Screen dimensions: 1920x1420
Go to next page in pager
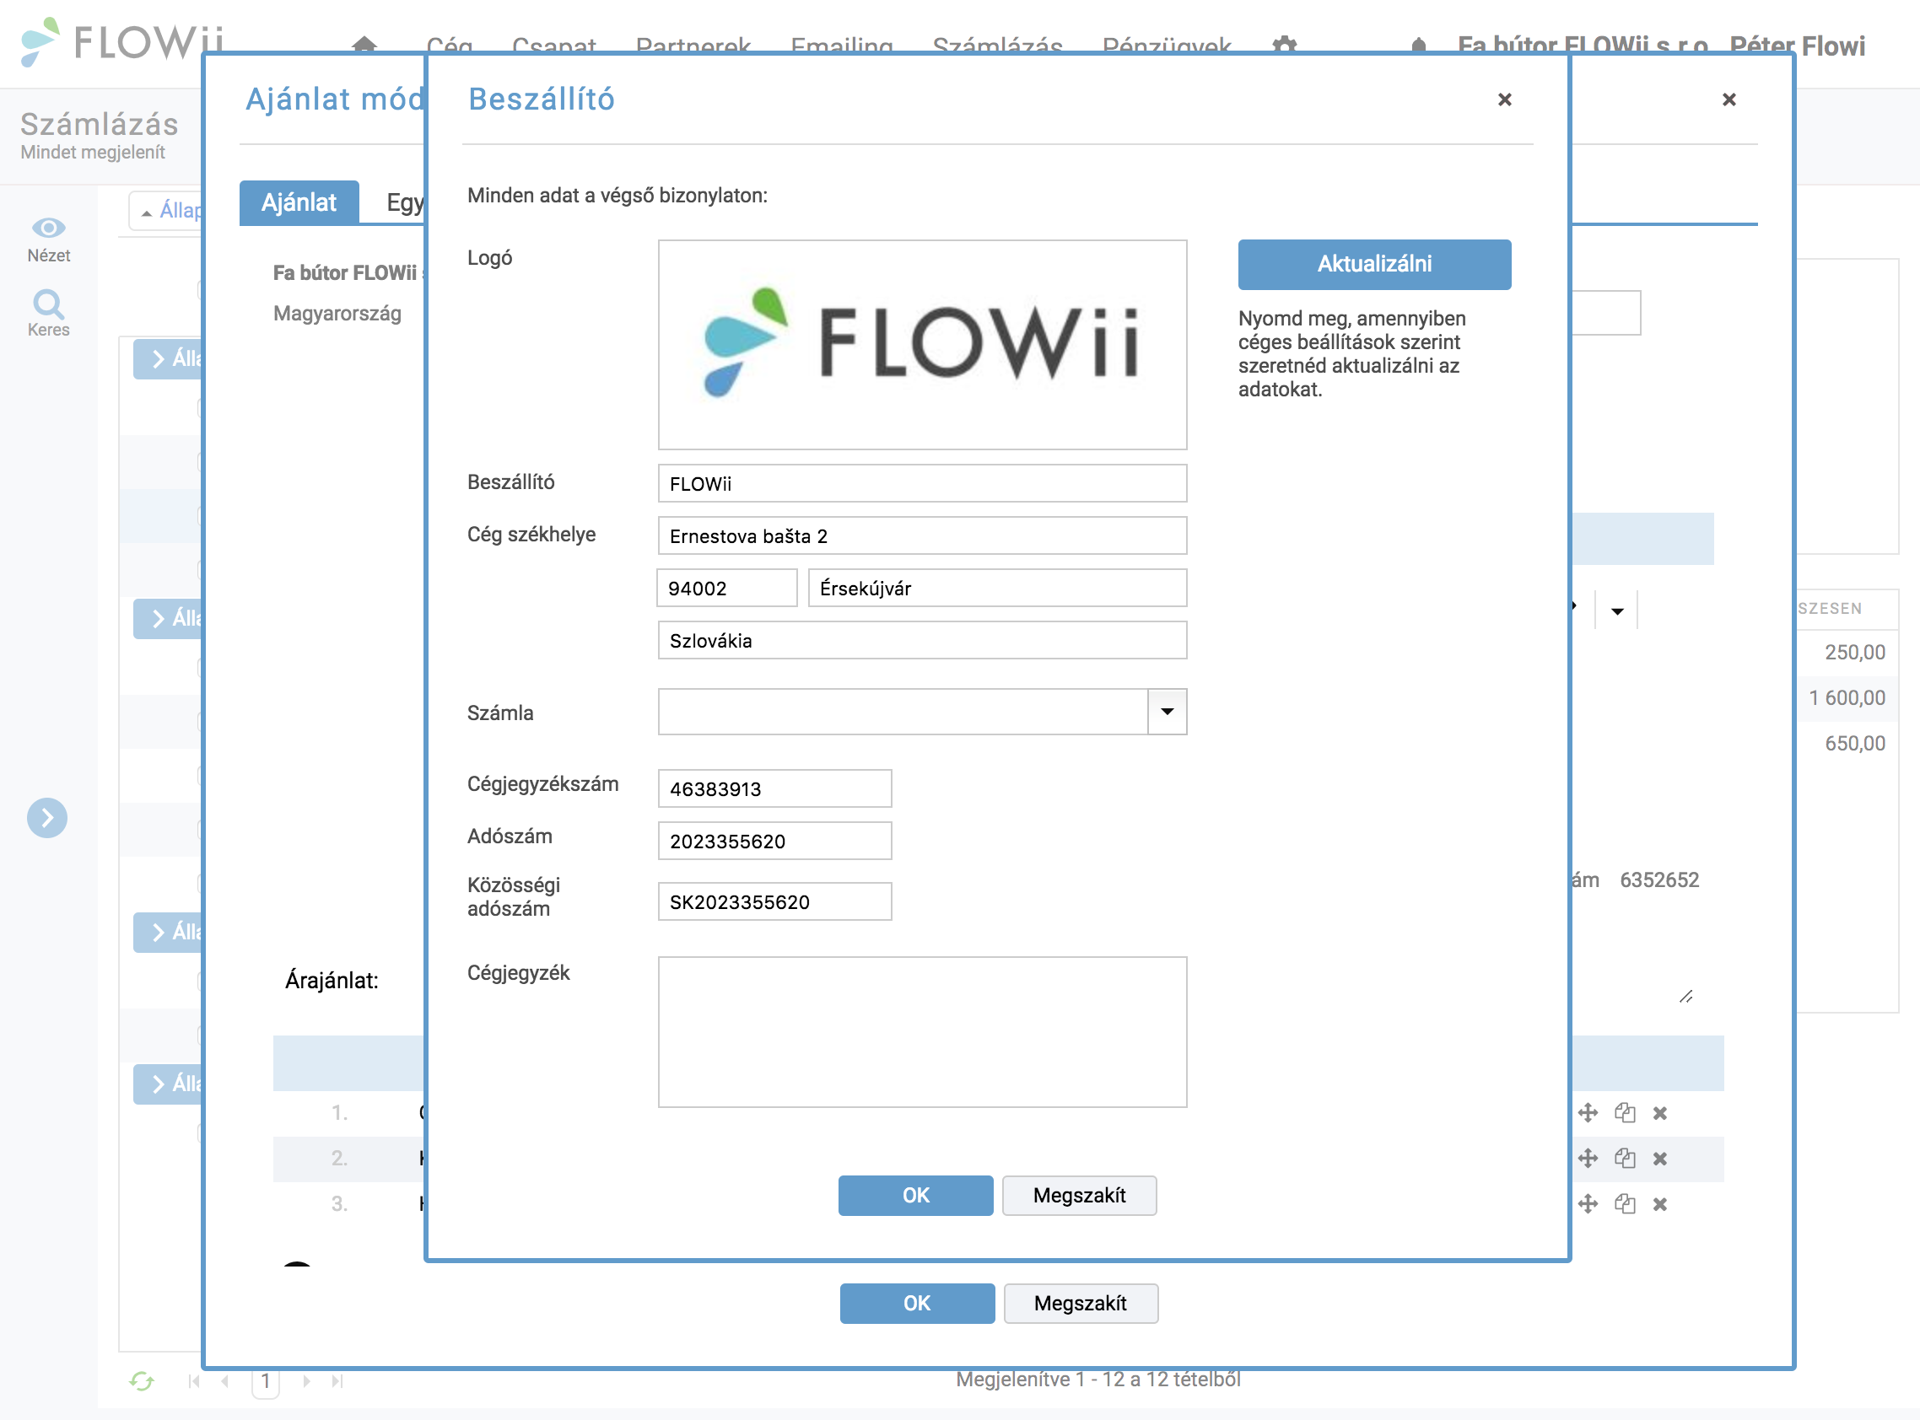(x=306, y=1381)
